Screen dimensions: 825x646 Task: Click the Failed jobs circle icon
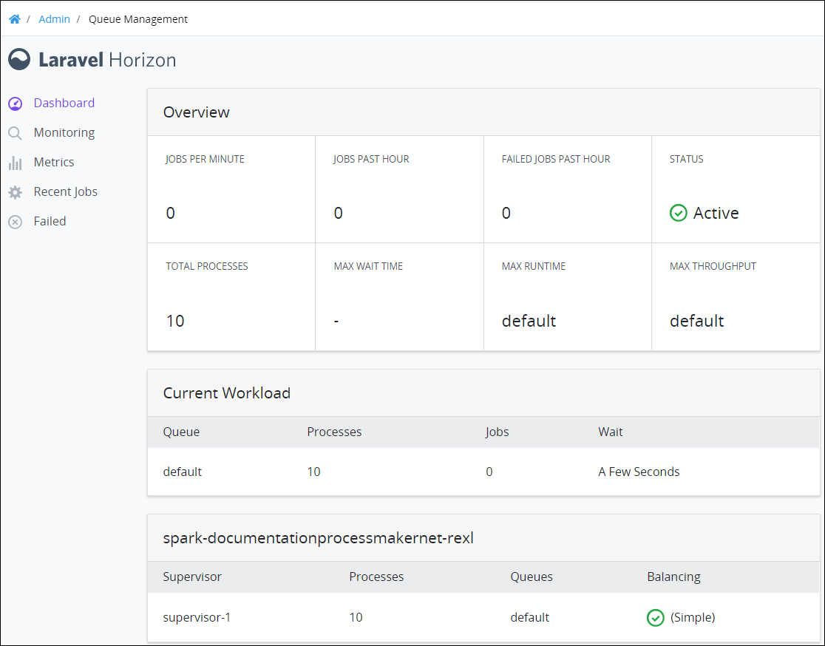(15, 221)
